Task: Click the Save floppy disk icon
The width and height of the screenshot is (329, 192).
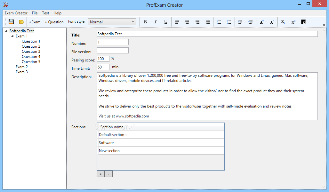Action: (x=11, y=22)
